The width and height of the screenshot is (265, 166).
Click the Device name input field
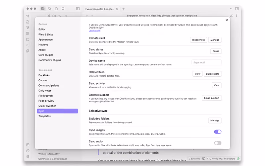(206, 62)
